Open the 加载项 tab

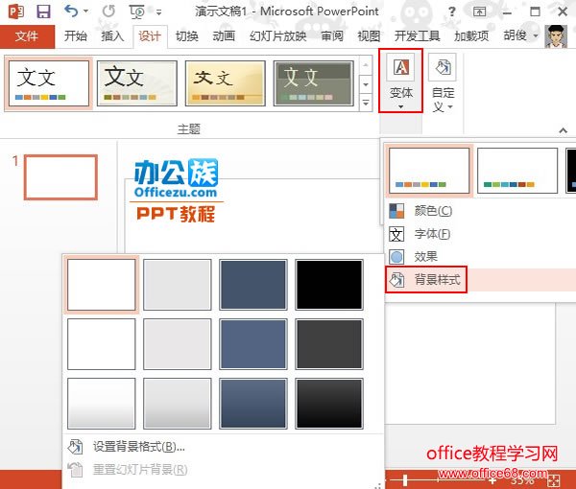click(x=471, y=35)
